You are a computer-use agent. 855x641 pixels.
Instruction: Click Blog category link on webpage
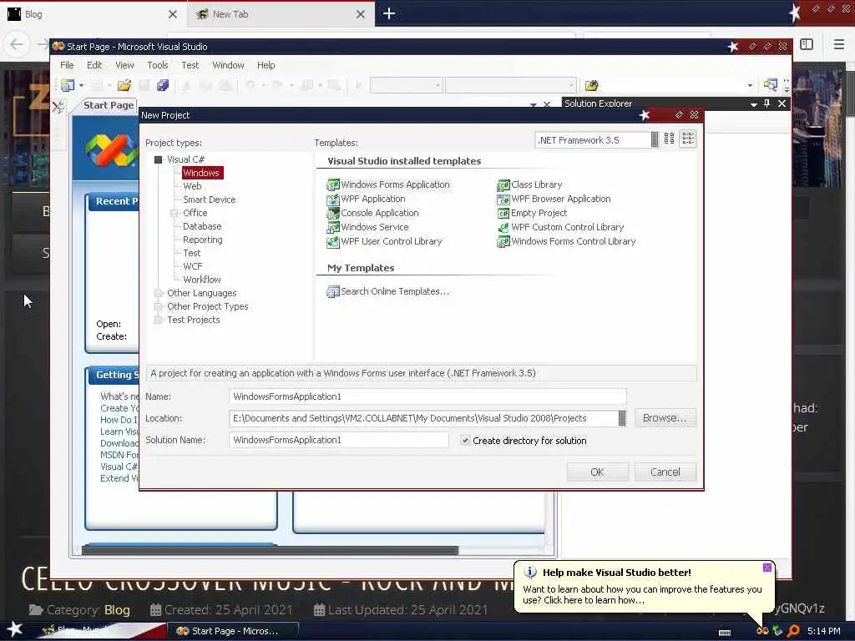click(117, 610)
